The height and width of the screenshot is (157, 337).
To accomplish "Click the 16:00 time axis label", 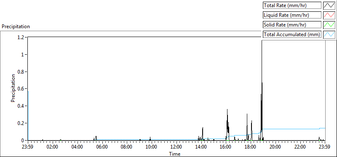I will [x=226, y=147].
